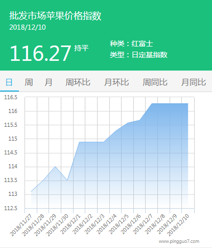Click the title 批发市场苹果价格指数

tap(55, 16)
